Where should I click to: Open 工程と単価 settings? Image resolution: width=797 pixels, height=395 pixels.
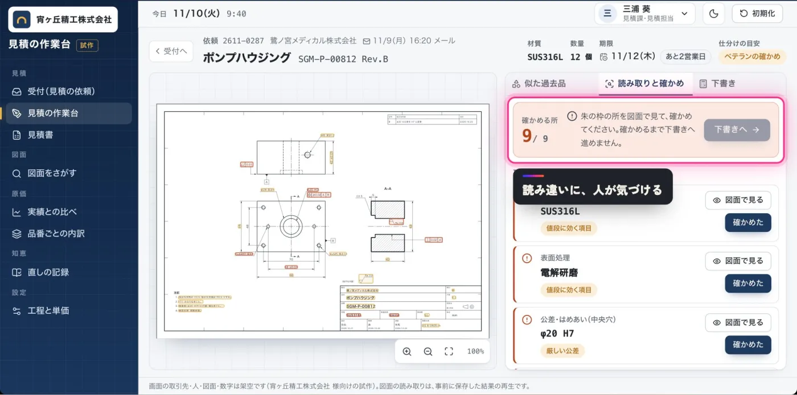pos(69,311)
